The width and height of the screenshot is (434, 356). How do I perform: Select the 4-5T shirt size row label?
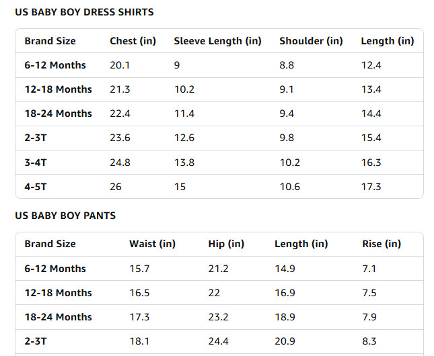point(36,187)
